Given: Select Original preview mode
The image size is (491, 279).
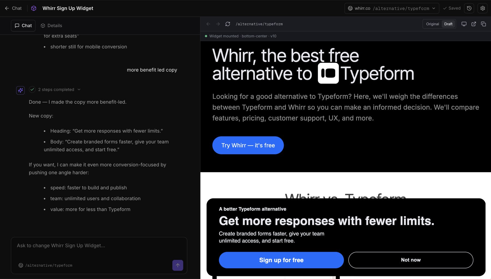Looking at the screenshot, I should click(432, 24).
